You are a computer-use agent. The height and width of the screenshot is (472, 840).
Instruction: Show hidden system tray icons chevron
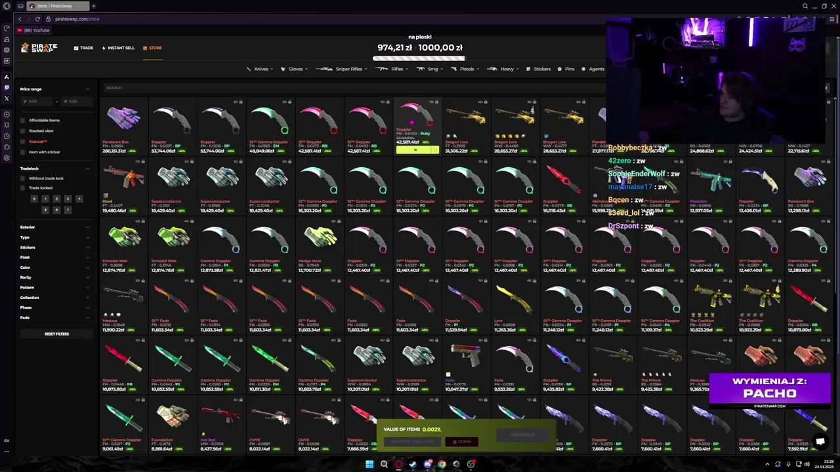(x=767, y=464)
